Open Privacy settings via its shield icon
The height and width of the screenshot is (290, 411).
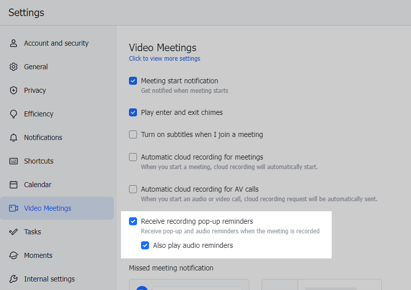[14, 90]
